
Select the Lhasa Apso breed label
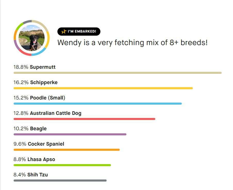click(41, 159)
